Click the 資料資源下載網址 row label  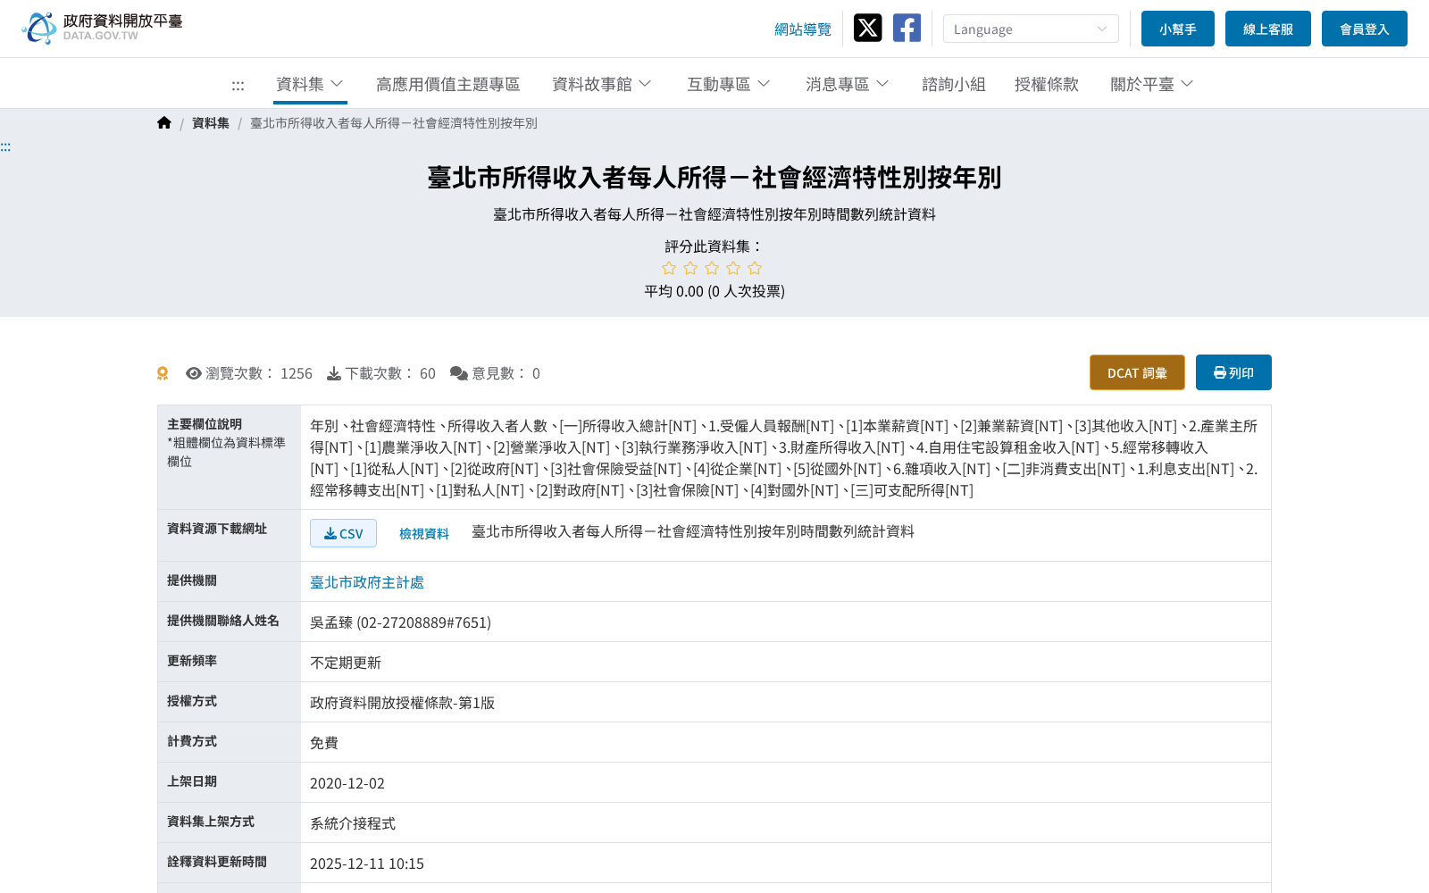pos(217,529)
